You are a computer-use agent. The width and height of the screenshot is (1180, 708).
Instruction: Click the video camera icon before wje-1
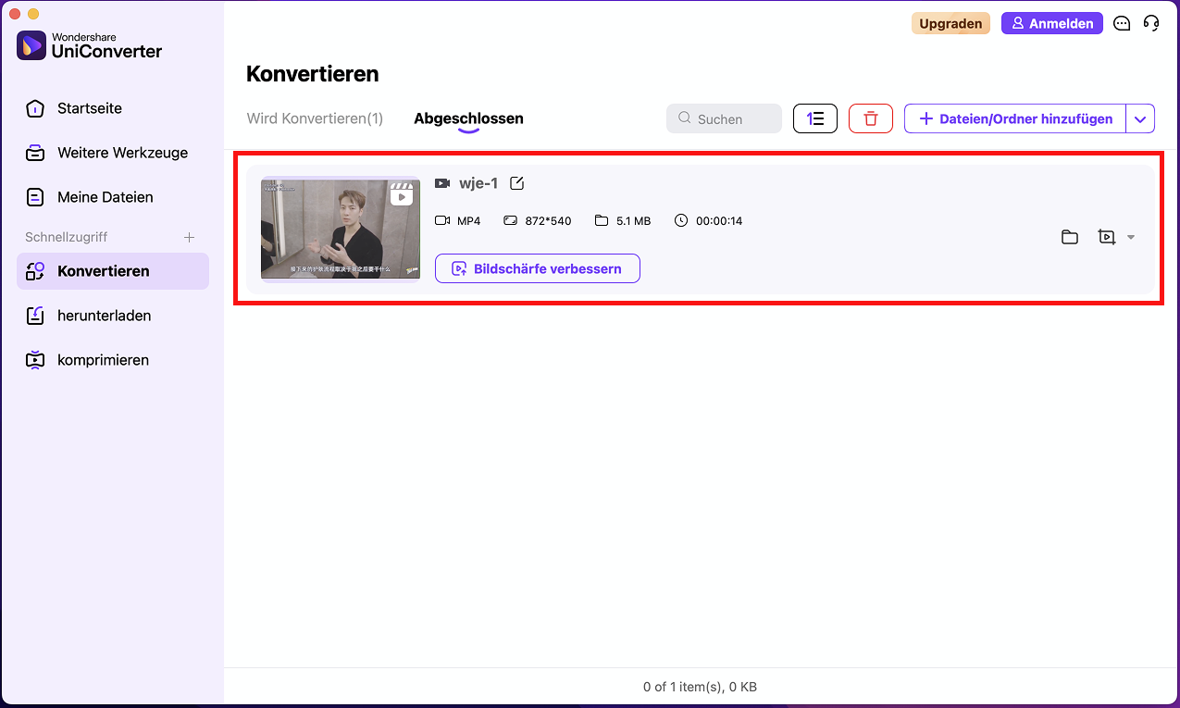coord(442,183)
